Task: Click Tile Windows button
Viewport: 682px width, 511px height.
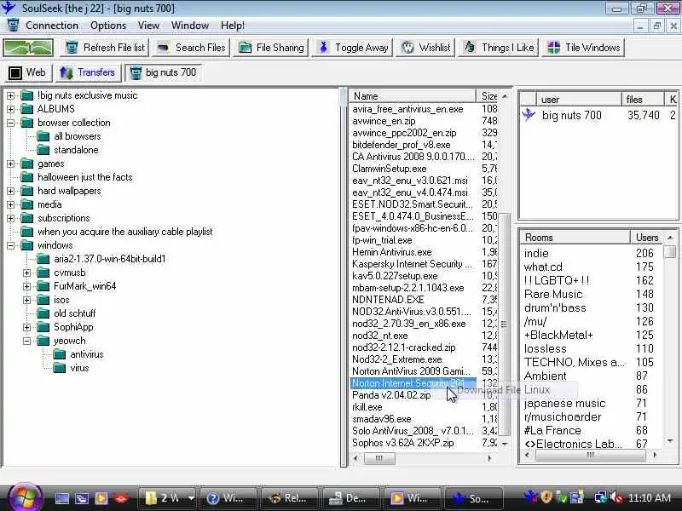Action: (x=583, y=48)
